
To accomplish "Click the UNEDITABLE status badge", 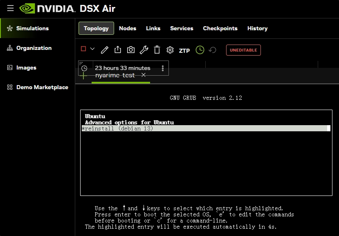I will pos(243,50).
